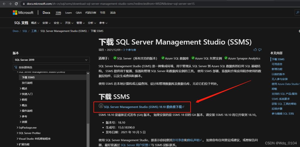This screenshot has height=147, width=300.
Task: Open the SQL Server 2019 version dropdown
Action: coord(51,60)
